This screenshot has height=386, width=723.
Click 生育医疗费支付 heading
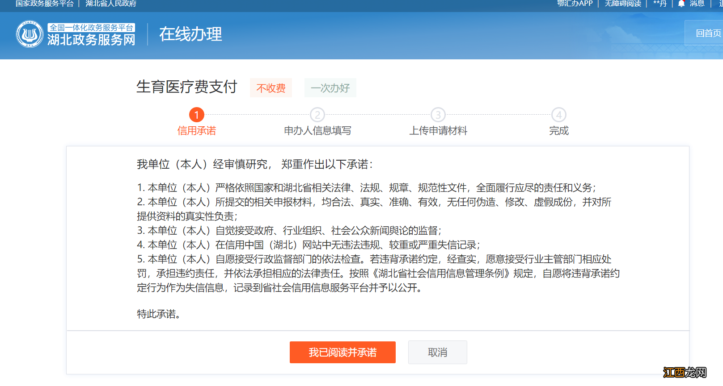pos(186,87)
